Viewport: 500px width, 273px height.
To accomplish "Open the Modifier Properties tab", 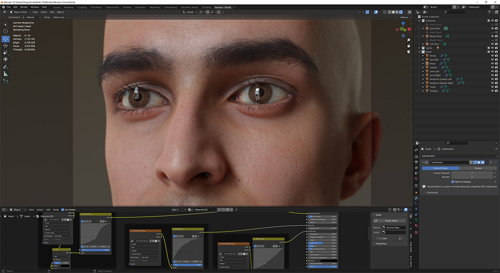I will click(417, 197).
